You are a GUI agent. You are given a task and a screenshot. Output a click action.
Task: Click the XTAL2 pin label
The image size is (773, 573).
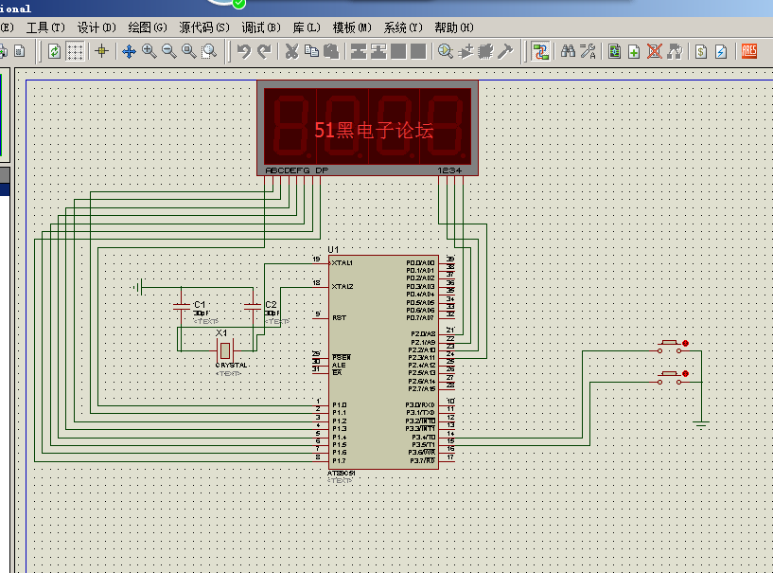point(343,287)
